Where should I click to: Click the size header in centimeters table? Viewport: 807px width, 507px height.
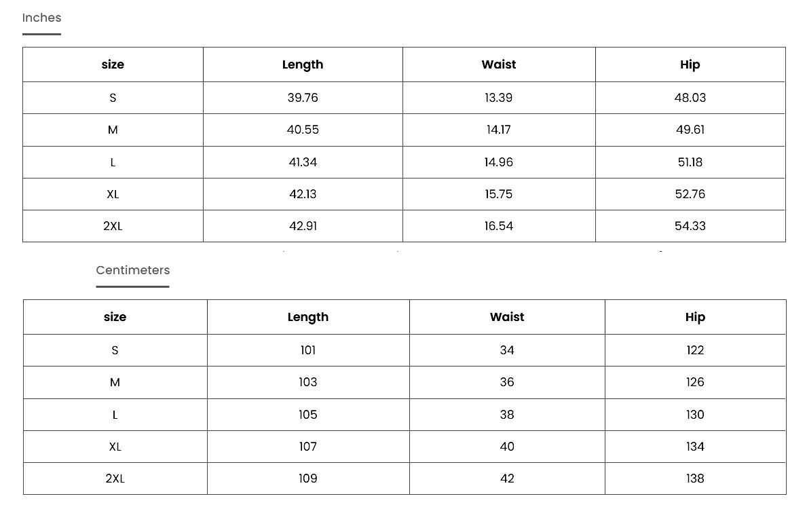click(x=115, y=317)
